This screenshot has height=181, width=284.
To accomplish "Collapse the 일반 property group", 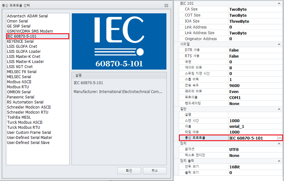I will coord(279,109).
